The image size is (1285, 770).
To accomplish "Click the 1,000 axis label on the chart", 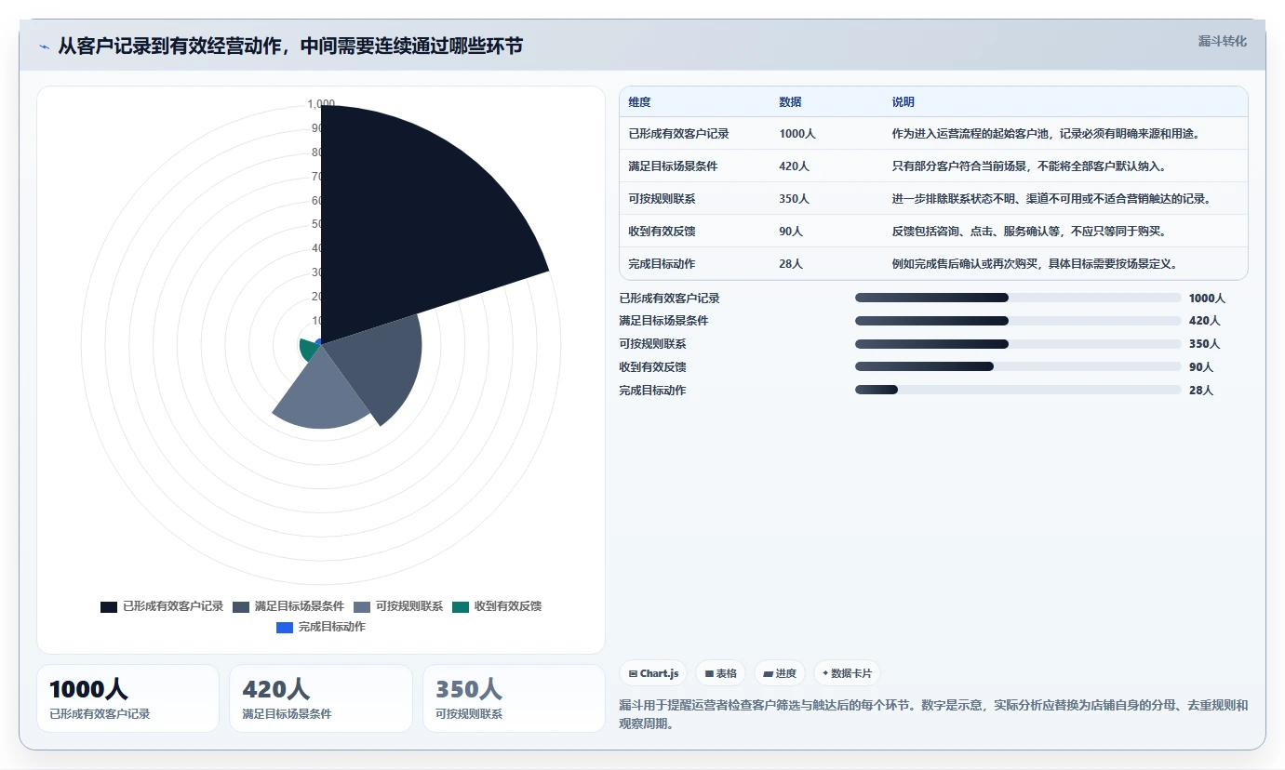I will click(x=321, y=103).
